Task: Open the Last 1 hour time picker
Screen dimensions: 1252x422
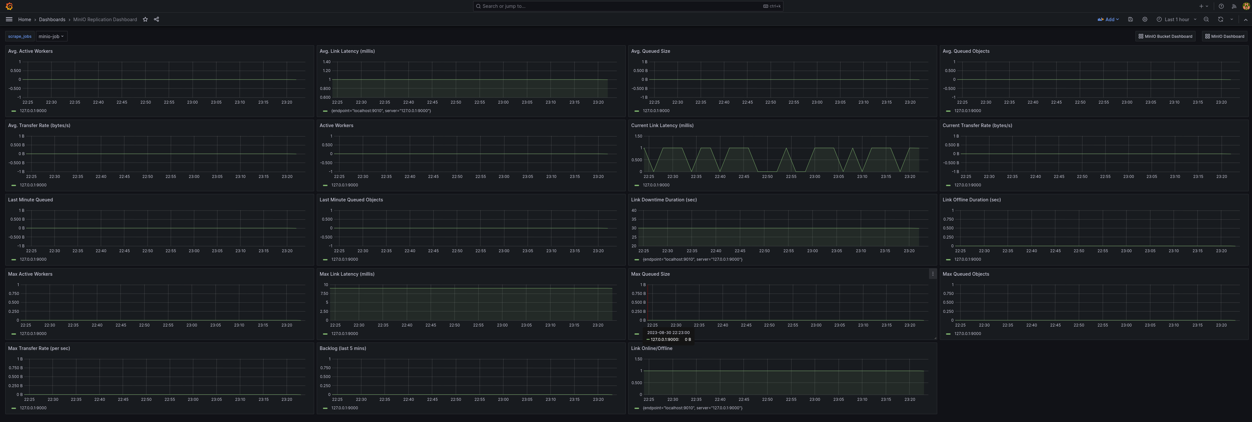Action: tap(1176, 20)
